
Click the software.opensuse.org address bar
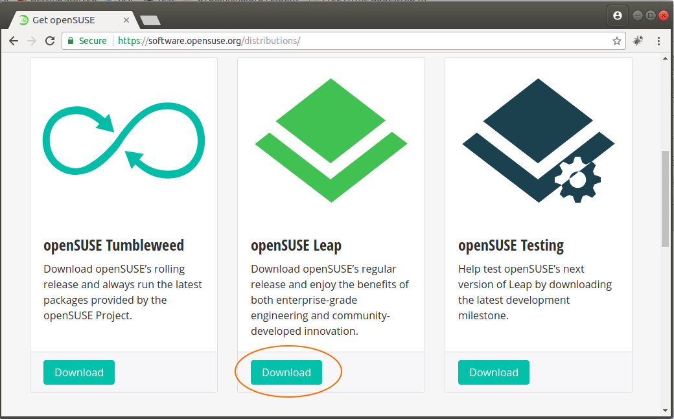point(344,41)
